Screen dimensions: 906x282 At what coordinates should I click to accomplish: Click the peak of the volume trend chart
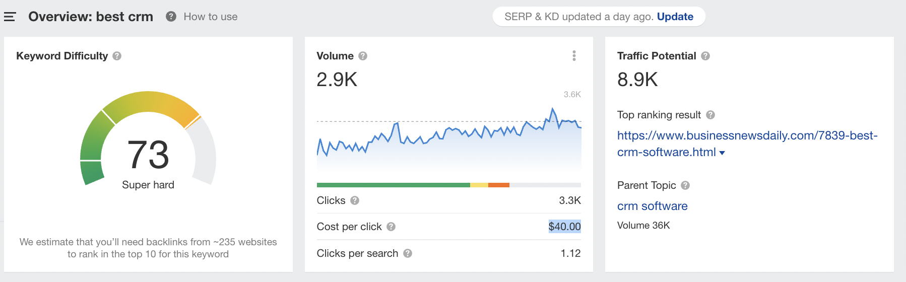point(552,109)
